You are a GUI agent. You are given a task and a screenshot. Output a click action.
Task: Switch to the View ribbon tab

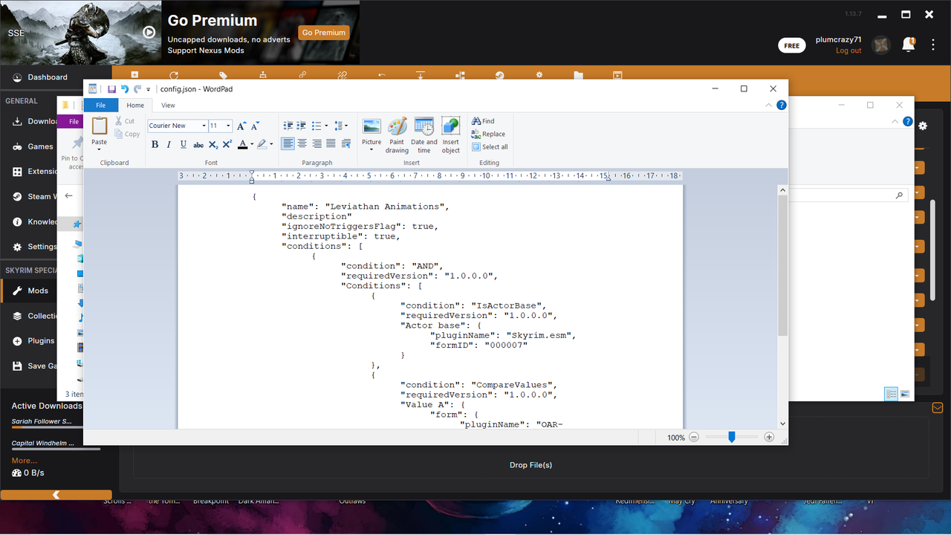(x=168, y=105)
